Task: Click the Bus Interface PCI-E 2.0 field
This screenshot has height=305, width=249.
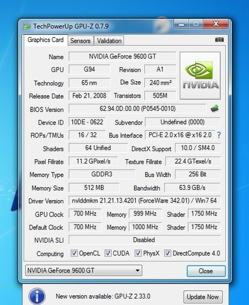Action: click(180, 135)
